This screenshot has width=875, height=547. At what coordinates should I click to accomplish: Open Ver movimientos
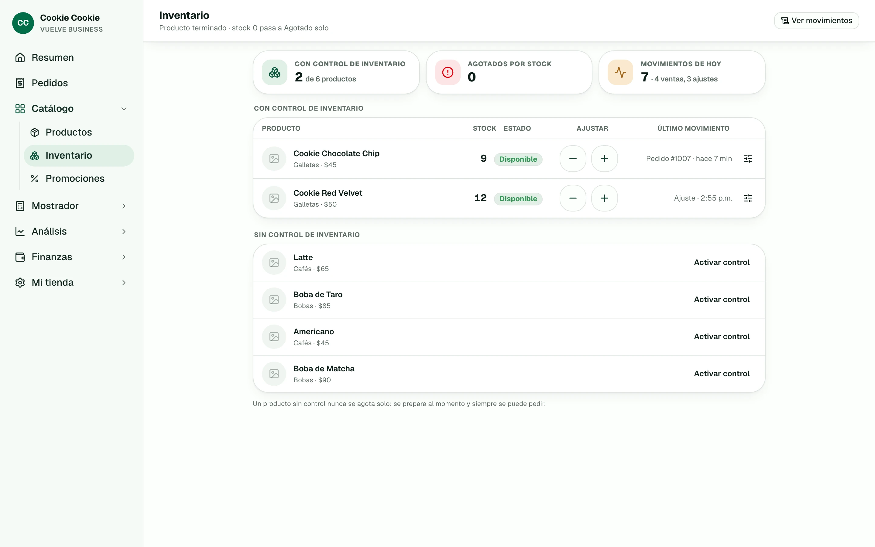tap(816, 21)
